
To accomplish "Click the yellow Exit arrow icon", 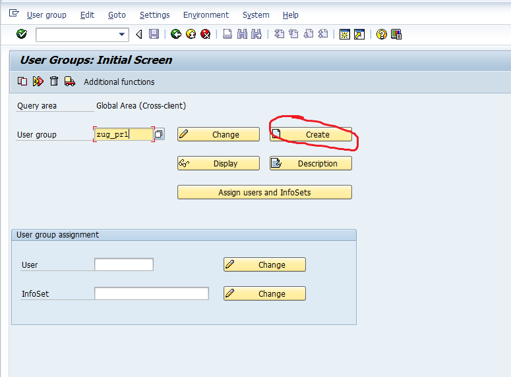I will pos(191,34).
